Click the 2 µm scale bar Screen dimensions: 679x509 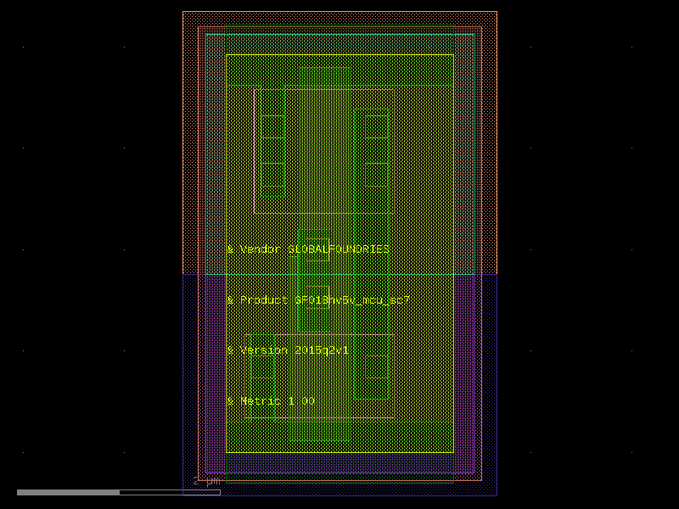click(x=119, y=492)
